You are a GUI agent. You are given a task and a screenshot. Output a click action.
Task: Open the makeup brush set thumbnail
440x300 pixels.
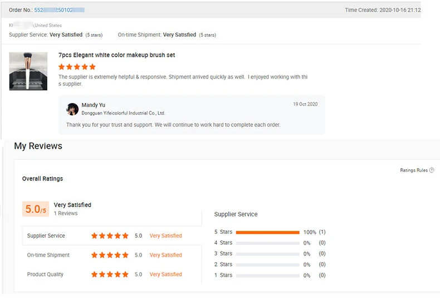click(28, 71)
